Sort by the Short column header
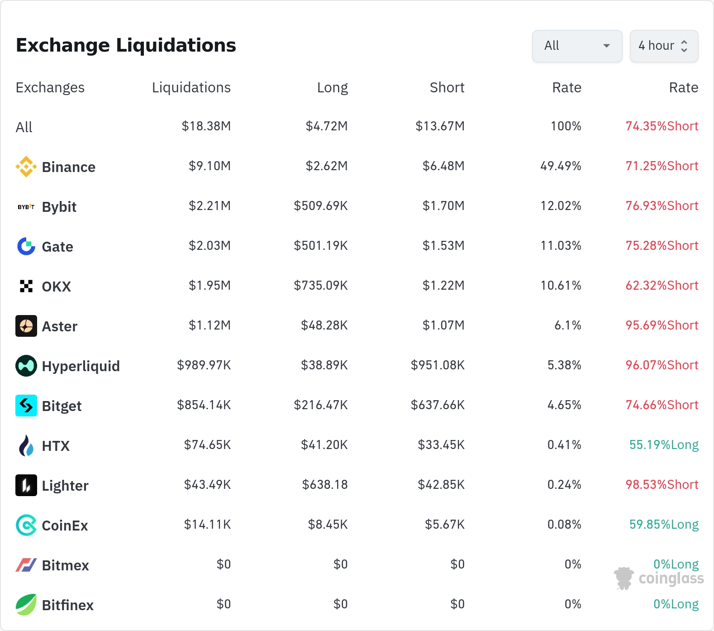Screen dimensions: 714x631 (x=447, y=87)
